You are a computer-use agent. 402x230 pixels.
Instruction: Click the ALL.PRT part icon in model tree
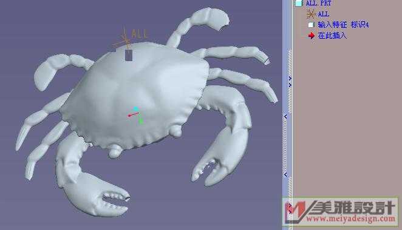click(x=298, y=3)
